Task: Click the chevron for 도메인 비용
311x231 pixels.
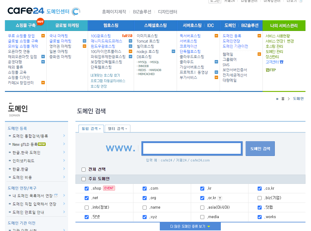Action: point(64,177)
